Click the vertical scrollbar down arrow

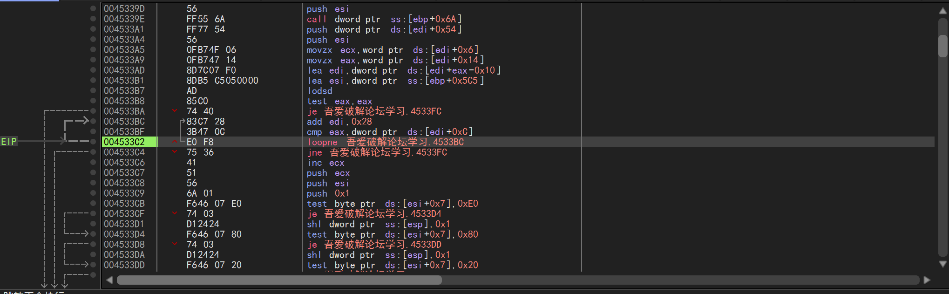(942, 264)
